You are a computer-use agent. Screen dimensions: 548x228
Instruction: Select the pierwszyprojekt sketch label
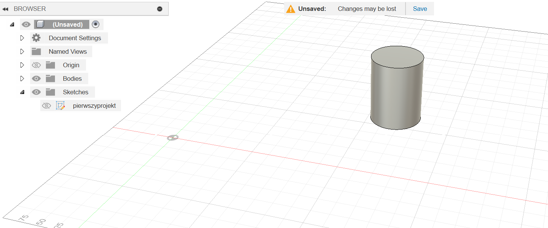click(x=94, y=106)
